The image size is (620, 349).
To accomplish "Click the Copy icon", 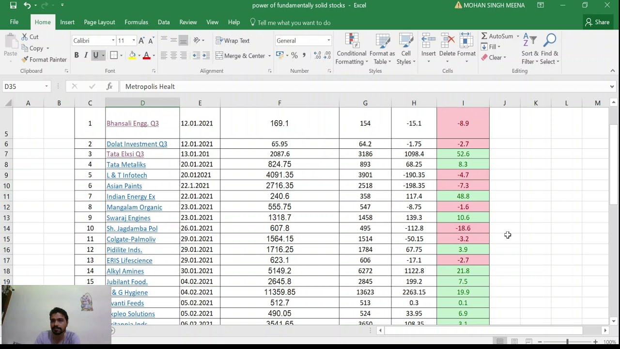I will pos(25,48).
